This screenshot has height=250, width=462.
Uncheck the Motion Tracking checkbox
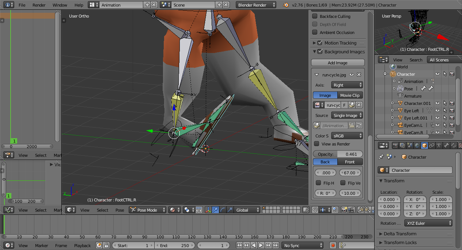(320, 43)
